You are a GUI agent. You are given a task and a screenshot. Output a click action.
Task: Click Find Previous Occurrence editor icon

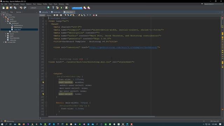point(68,15)
